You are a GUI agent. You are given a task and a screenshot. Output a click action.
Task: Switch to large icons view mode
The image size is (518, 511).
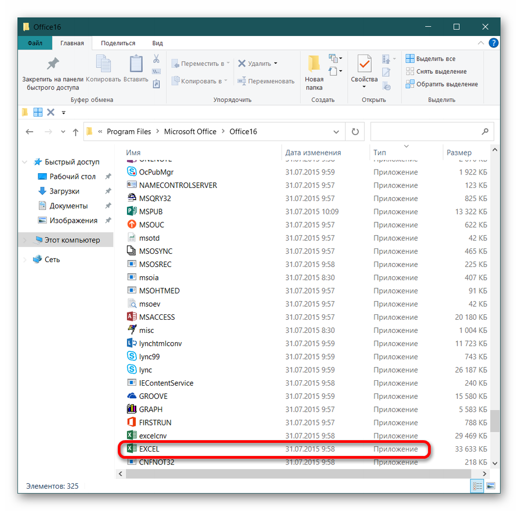pos(491,485)
